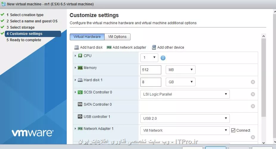
Task: Click the Memory label
Action: tap(90, 68)
